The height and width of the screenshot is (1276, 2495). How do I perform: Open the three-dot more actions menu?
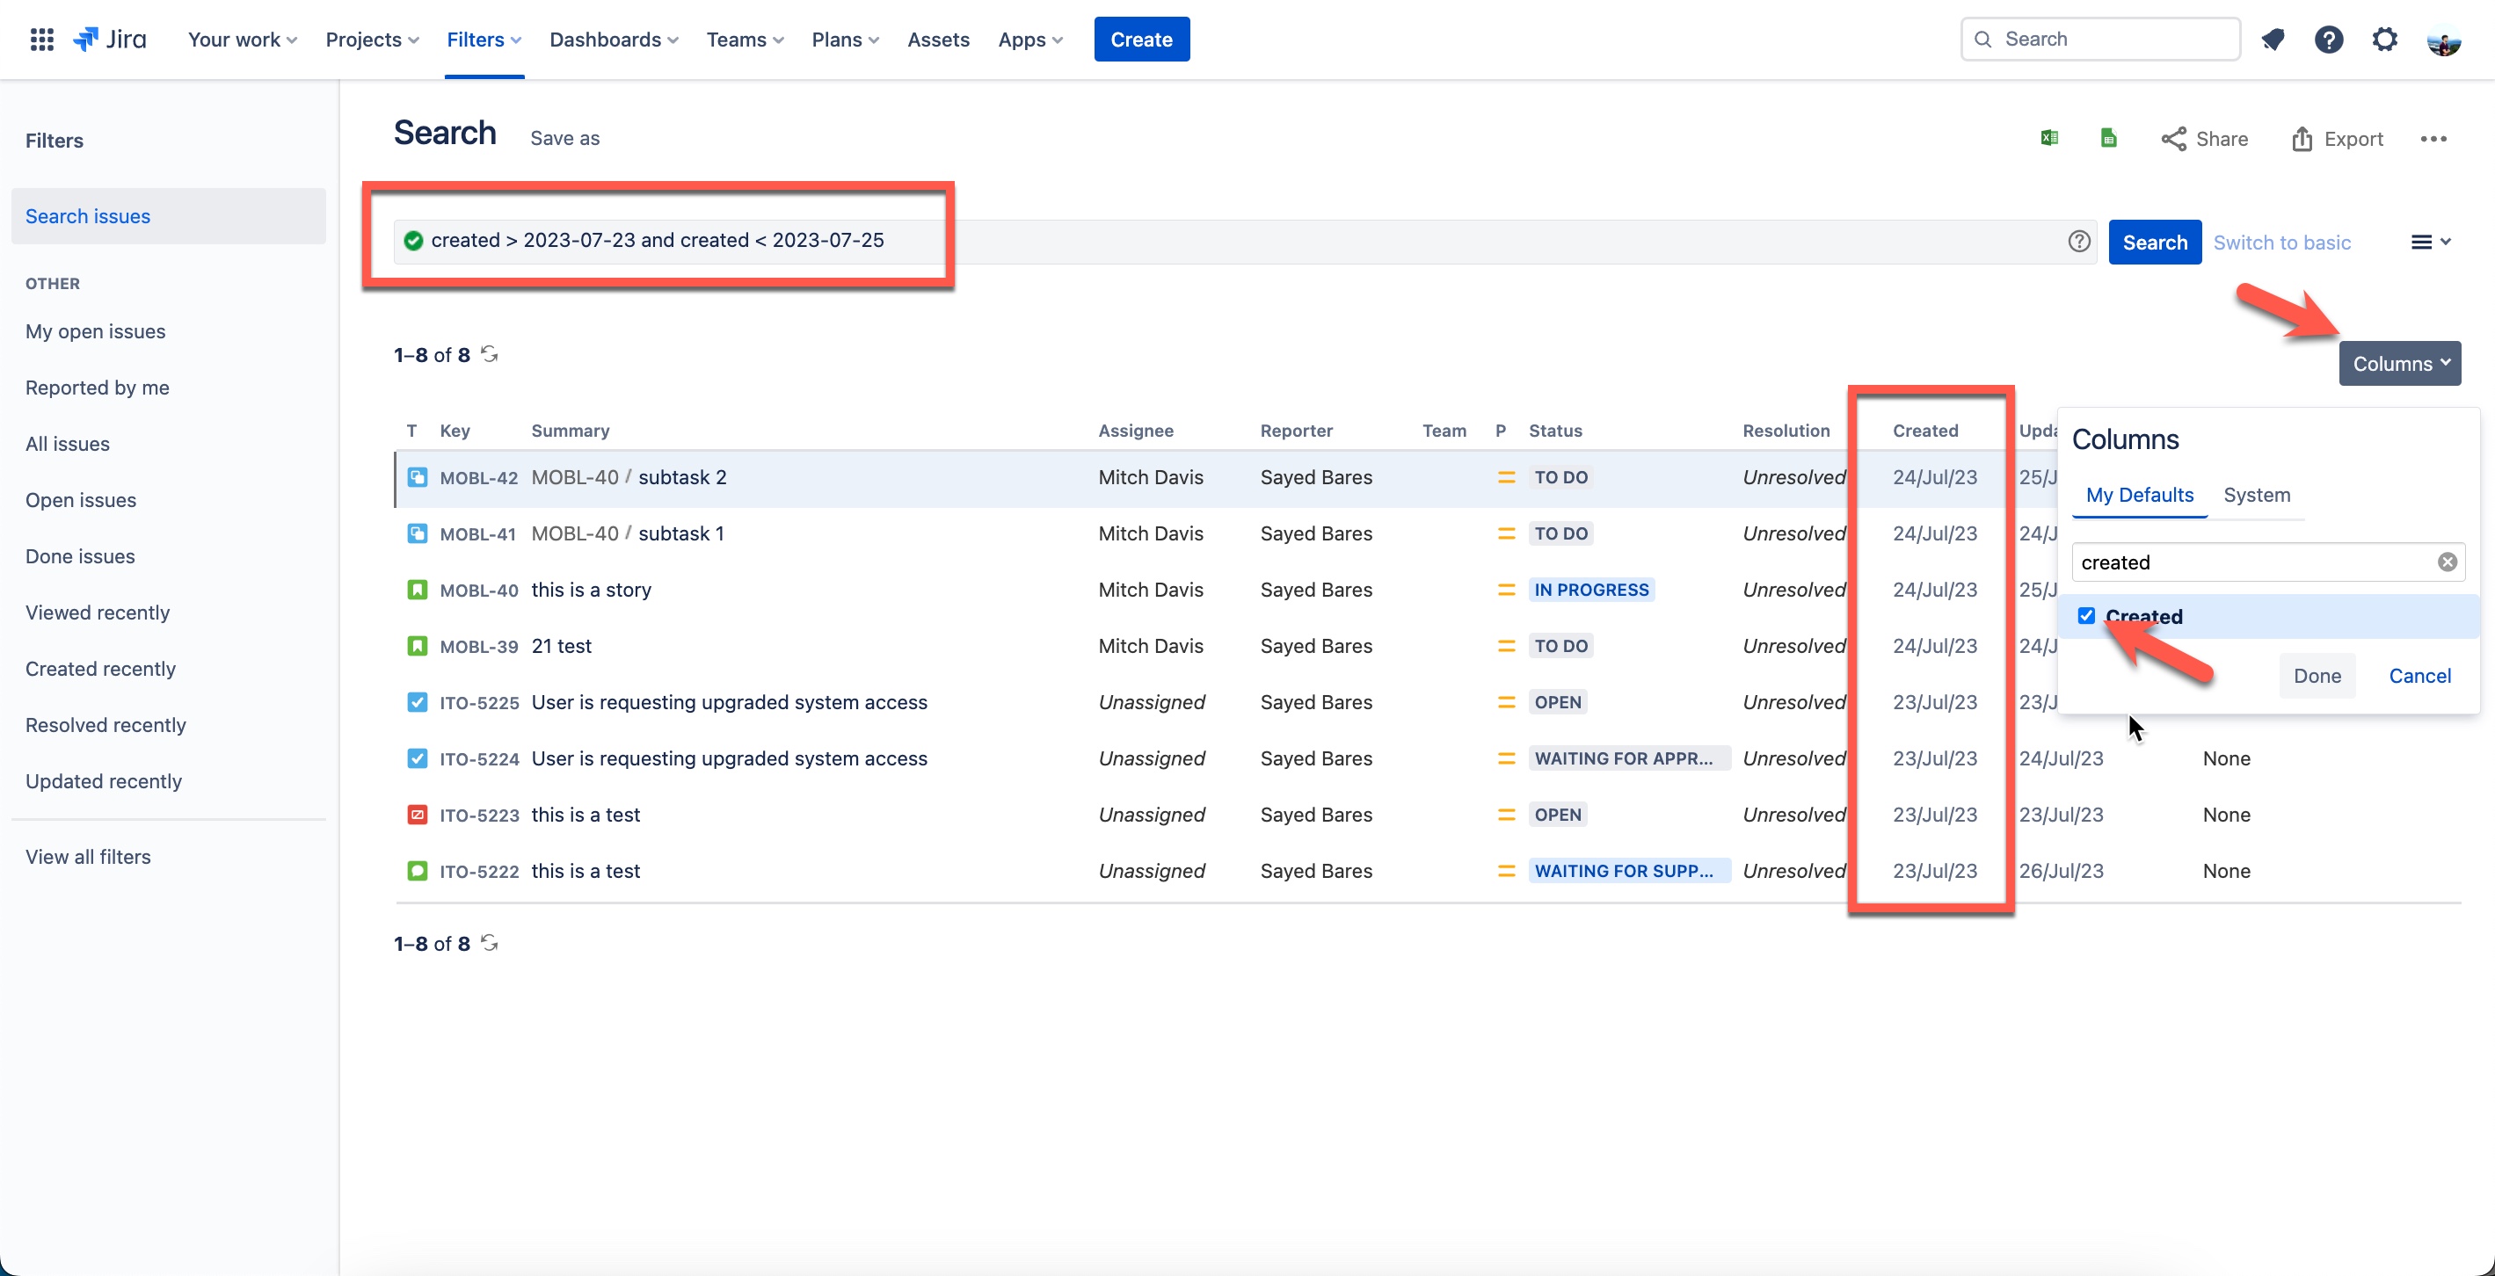pos(2433,139)
